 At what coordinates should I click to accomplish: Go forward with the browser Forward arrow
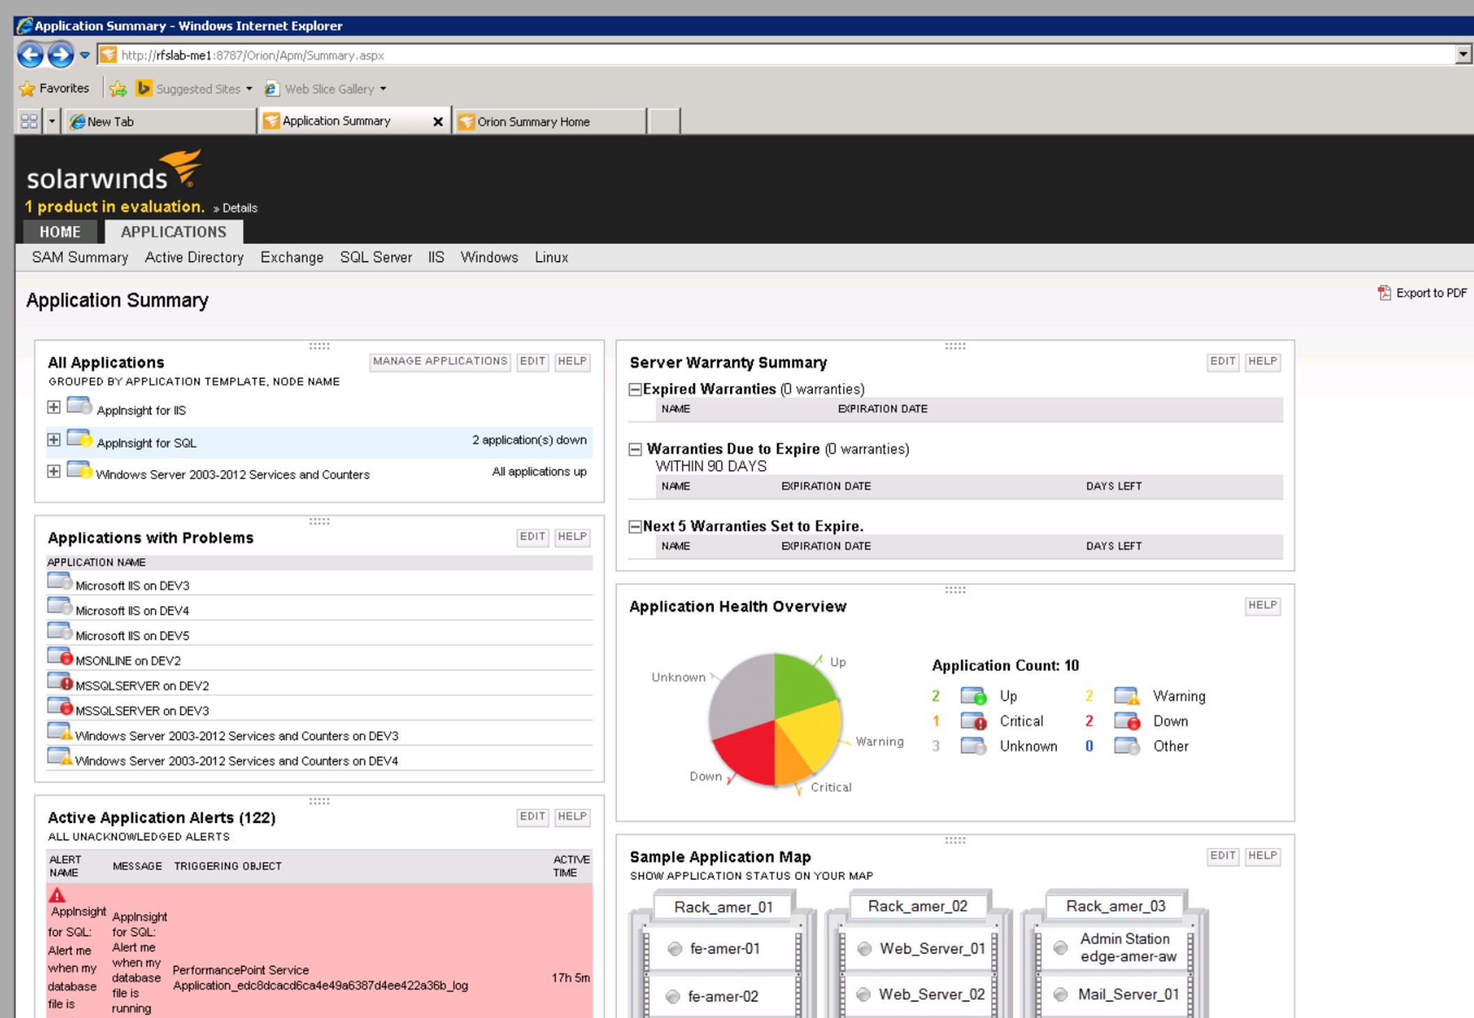tap(61, 55)
